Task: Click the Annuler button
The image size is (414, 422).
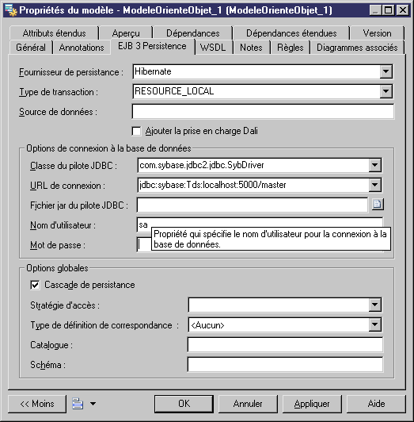Action: point(248,404)
